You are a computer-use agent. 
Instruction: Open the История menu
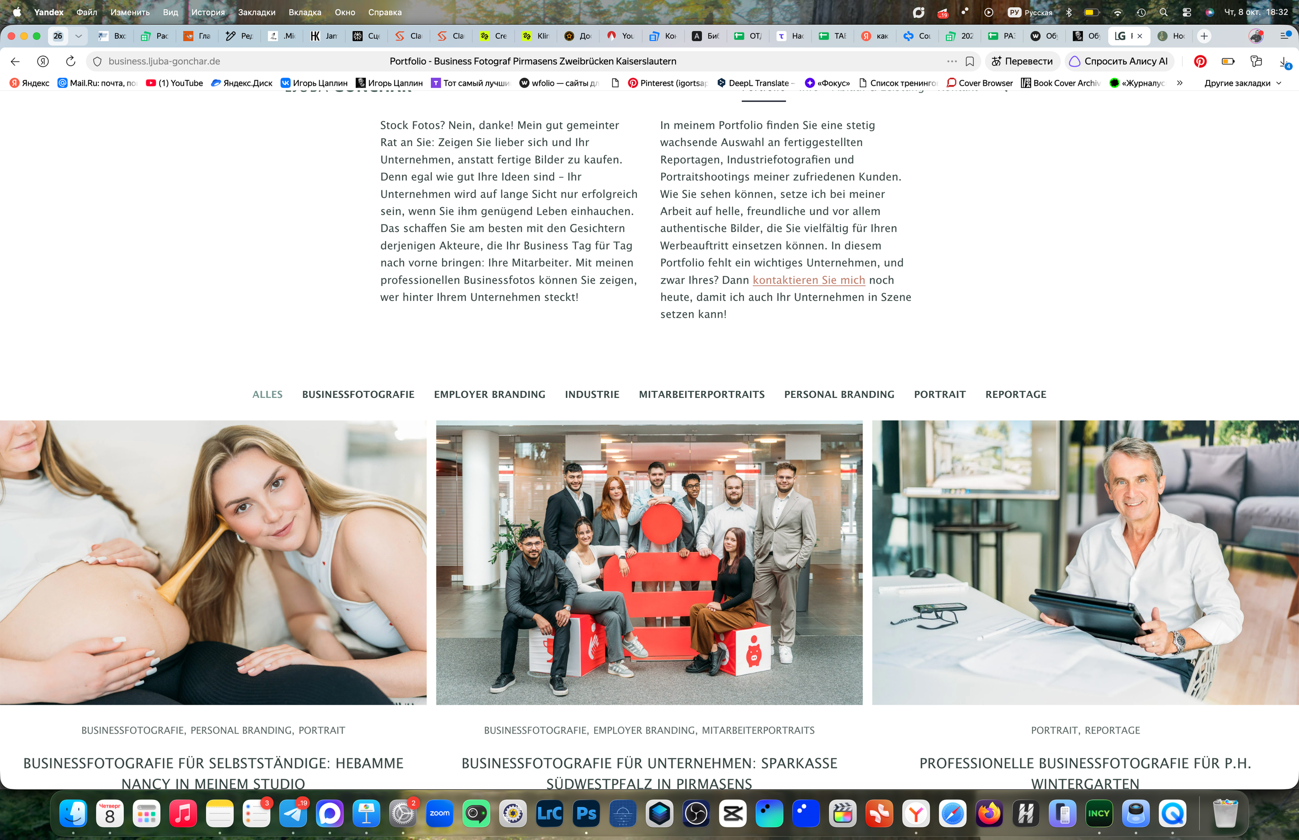click(208, 12)
